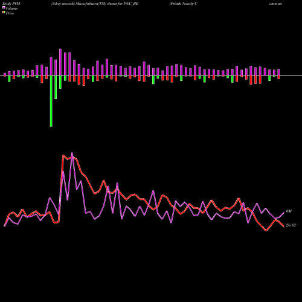Click the Volume legend color swatch
Image resolution: width=302 pixels, height=302 pixels.
pyautogui.click(x=4, y=8)
